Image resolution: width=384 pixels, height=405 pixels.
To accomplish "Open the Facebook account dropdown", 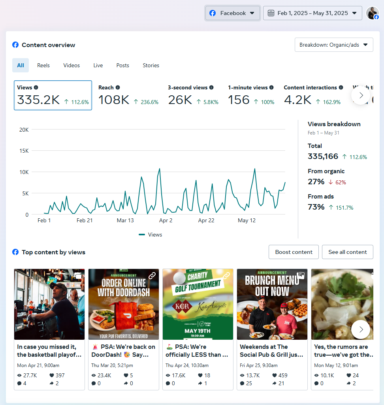I will point(232,13).
